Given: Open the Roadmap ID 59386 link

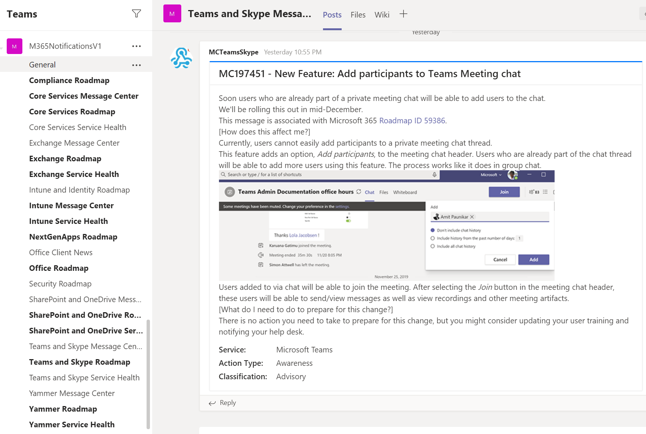Looking at the screenshot, I should [x=412, y=120].
